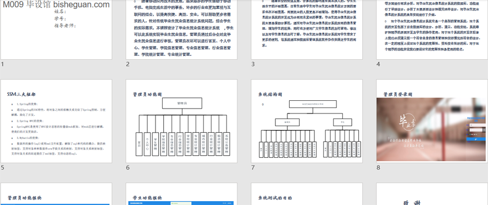This screenshot has width=488, height=205.
Task: Click slide number label 3
Action: tap(253, 64)
